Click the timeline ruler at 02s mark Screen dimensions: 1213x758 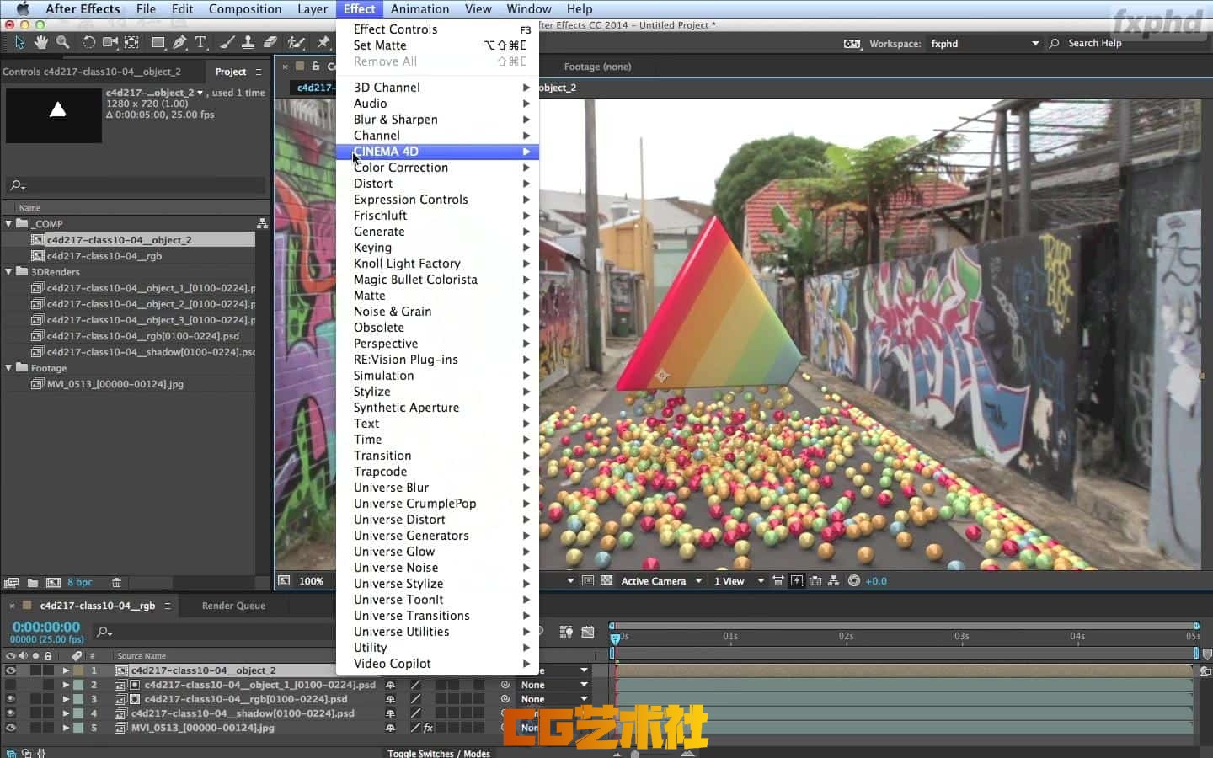[x=846, y=637]
